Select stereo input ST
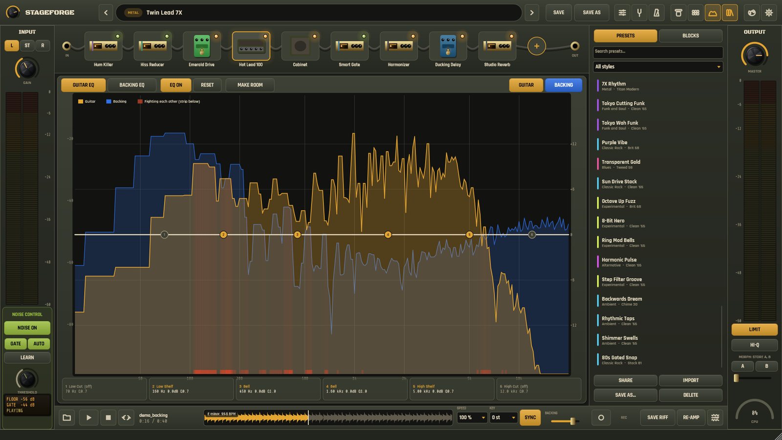Viewport: 782px width, 440px height. click(27, 45)
